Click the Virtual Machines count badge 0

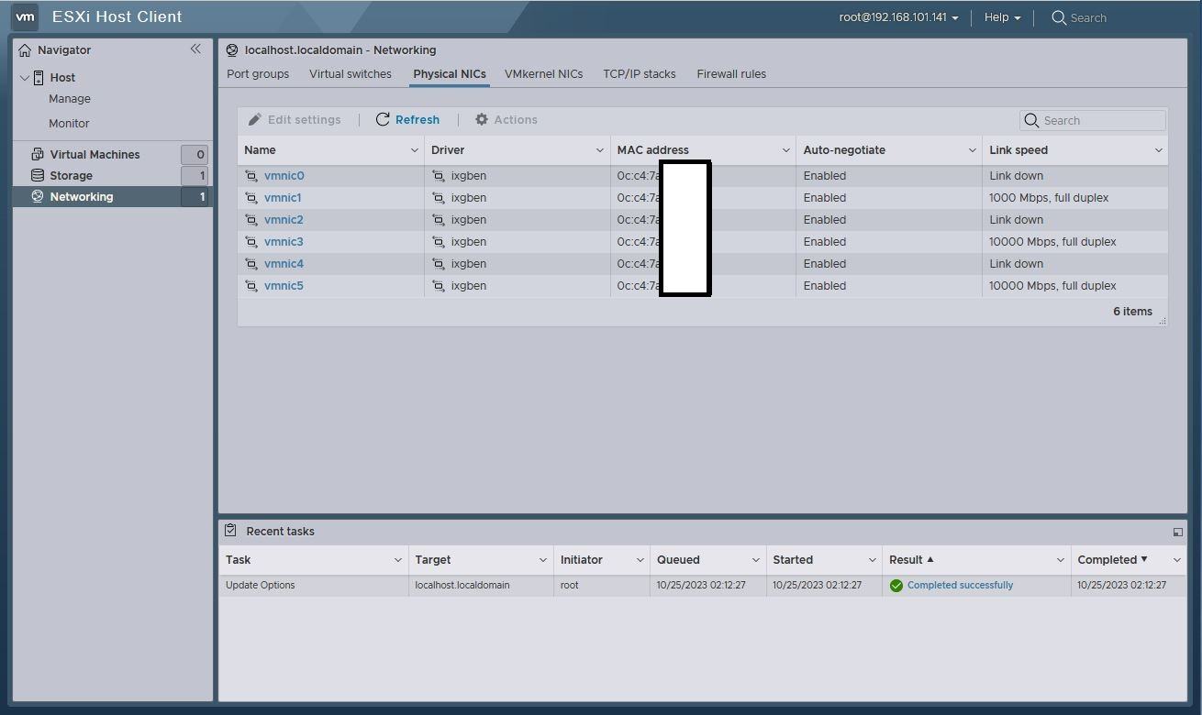pos(195,154)
